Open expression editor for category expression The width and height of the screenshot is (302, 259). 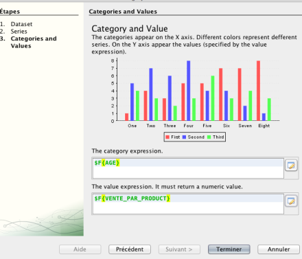click(291, 166)
